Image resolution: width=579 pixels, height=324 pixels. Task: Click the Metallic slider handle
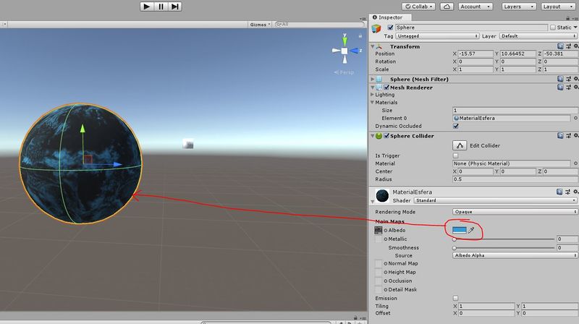click(455, 239)
